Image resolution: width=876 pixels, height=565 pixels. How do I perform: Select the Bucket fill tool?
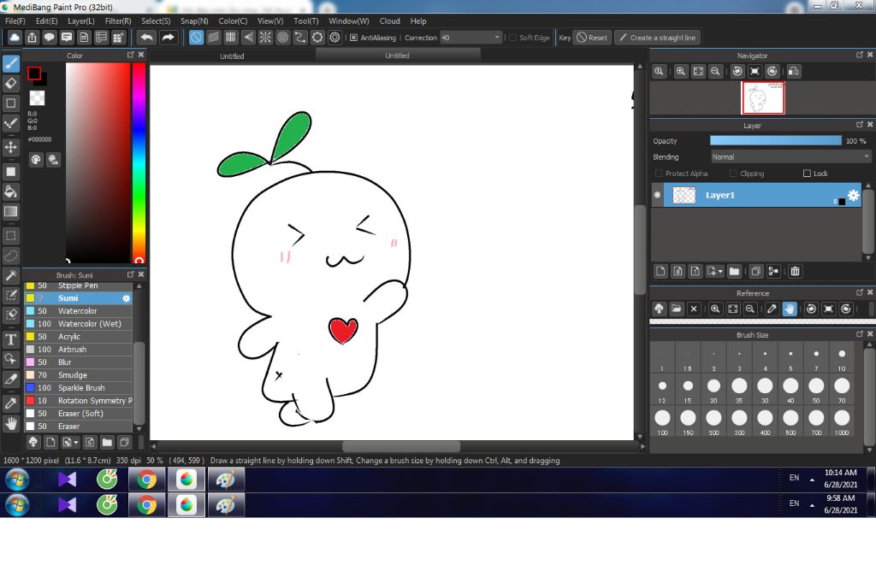pyautogui.click(x=11, y=191)
